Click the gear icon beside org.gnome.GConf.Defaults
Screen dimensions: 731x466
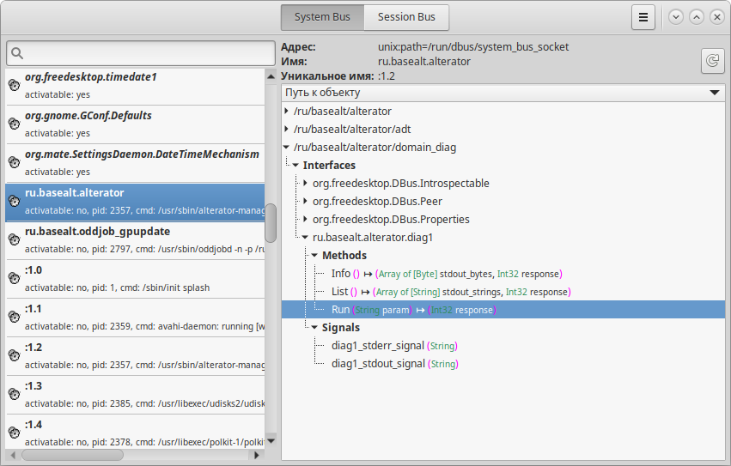(x=14, y=124)
